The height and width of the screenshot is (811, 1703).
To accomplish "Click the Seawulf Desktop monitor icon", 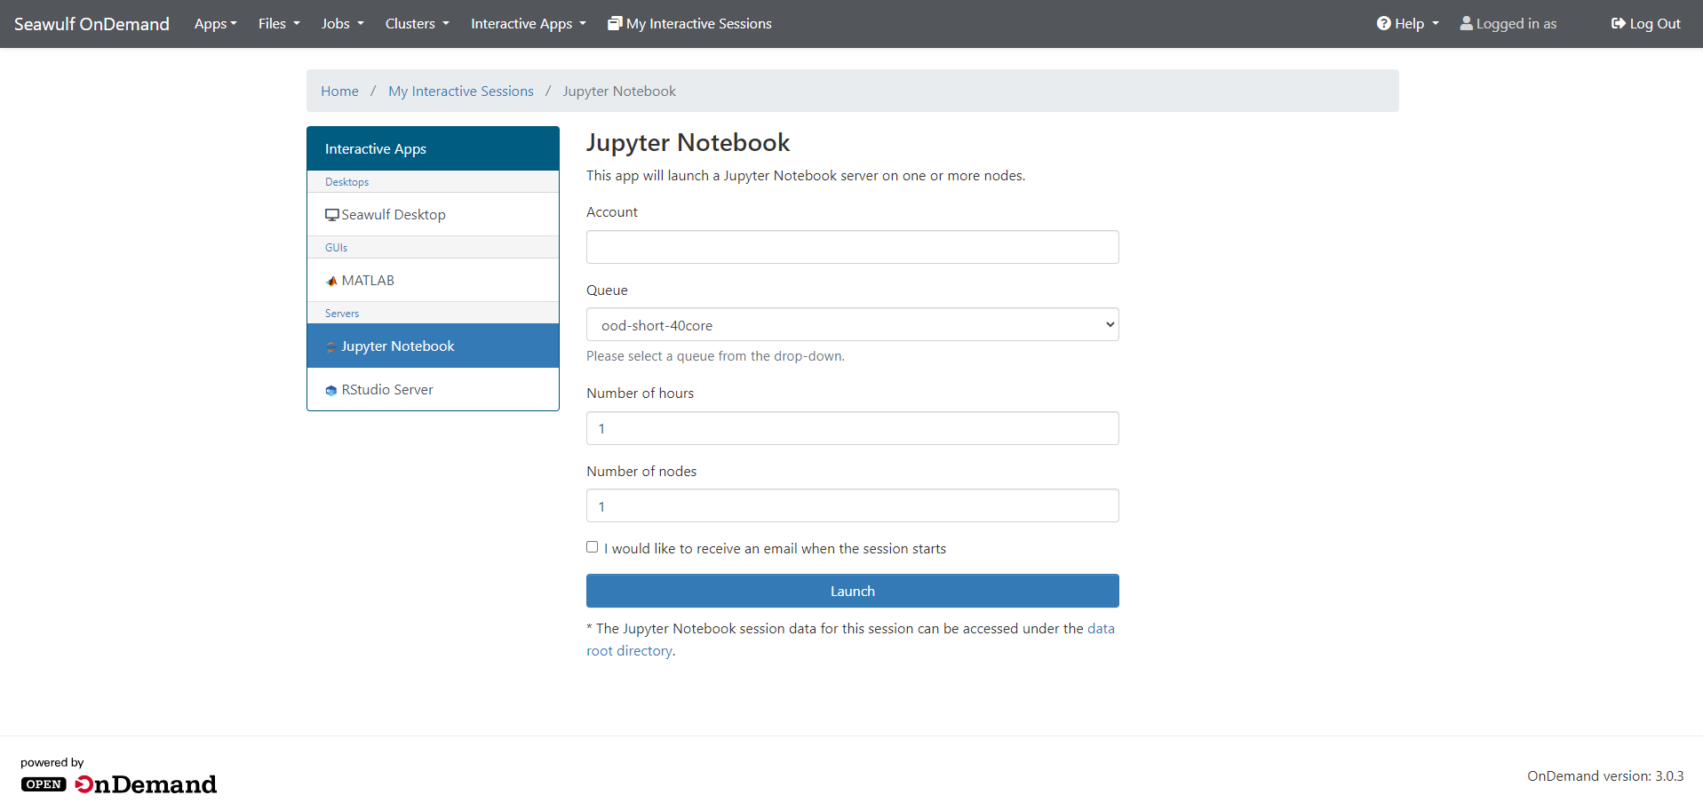I will (332, 215).
